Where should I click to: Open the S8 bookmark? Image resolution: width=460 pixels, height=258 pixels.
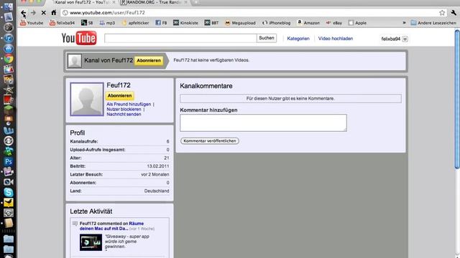coord(87,23)
